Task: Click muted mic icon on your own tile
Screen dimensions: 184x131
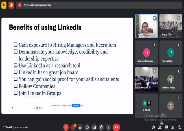Action: [178, 98]
